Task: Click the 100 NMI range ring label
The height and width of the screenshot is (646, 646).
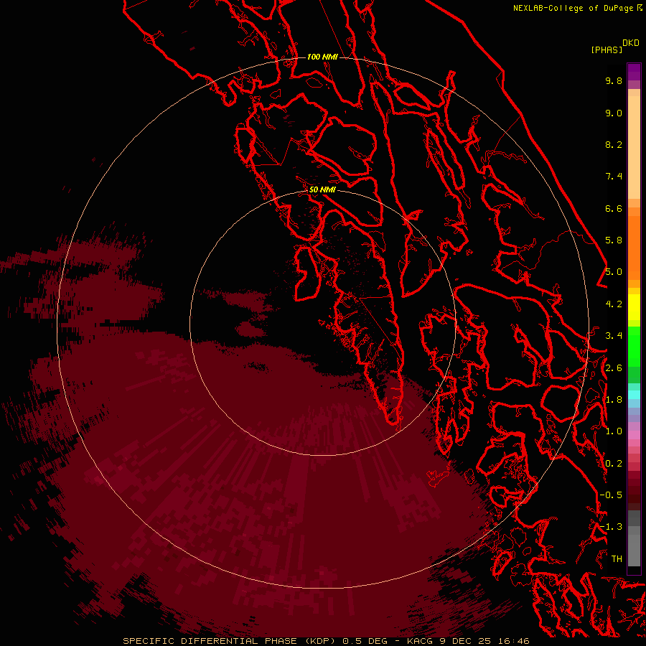Action: [322, 57]
